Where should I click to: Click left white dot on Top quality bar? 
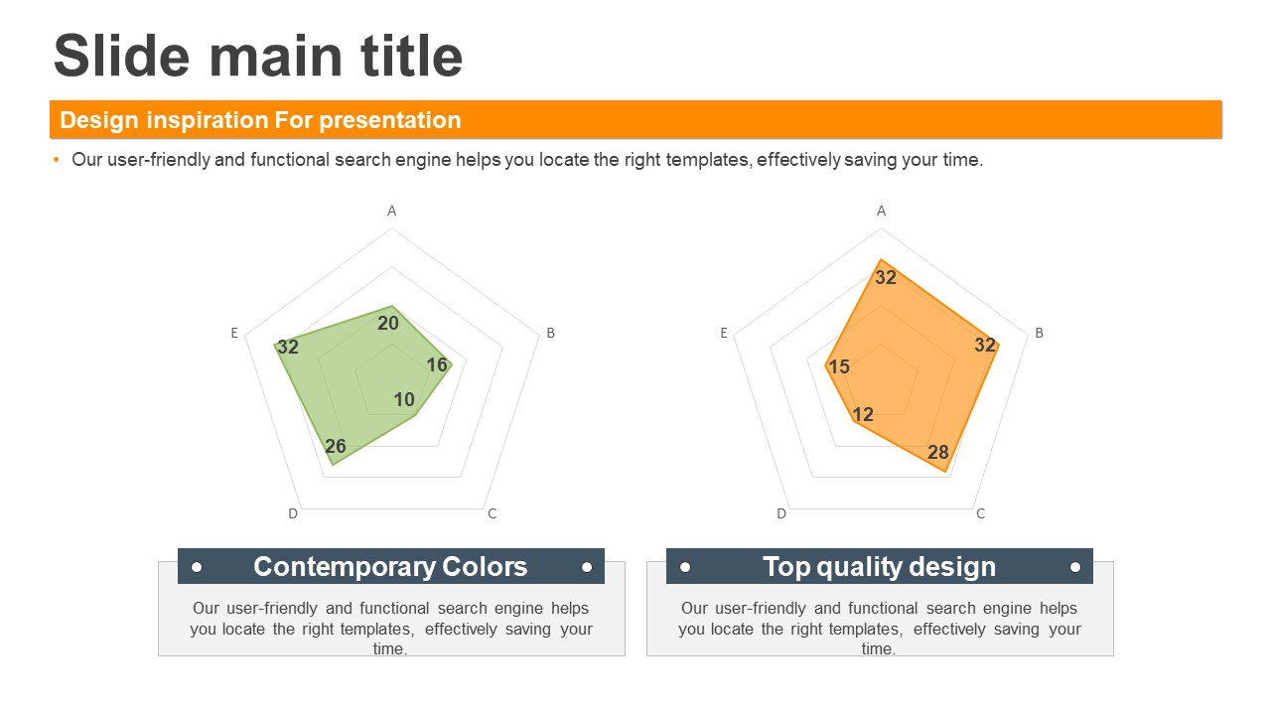685,567
